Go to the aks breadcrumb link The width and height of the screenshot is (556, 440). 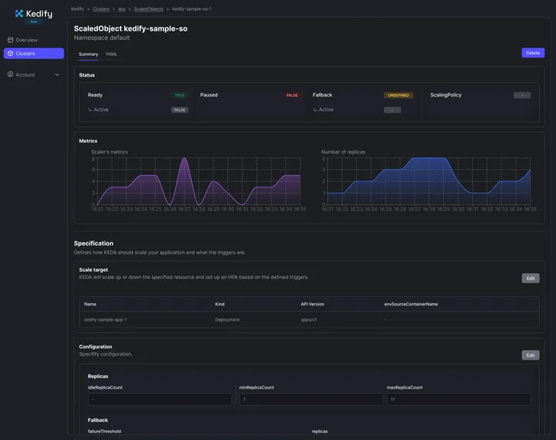pos(122,9)
